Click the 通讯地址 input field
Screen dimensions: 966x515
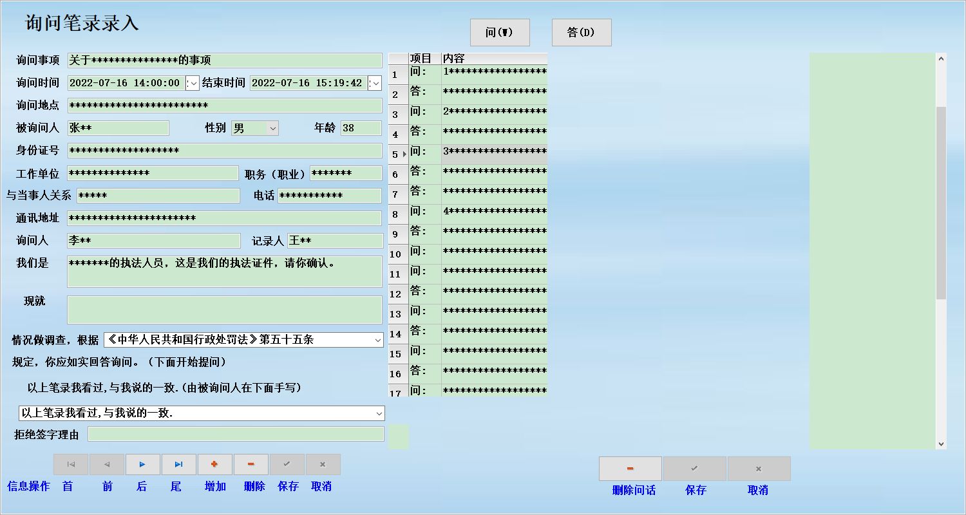[x=225, y=218]
